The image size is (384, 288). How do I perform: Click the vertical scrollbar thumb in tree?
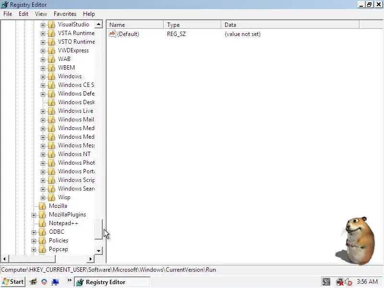pyautogui.click(x=98, y=229)
